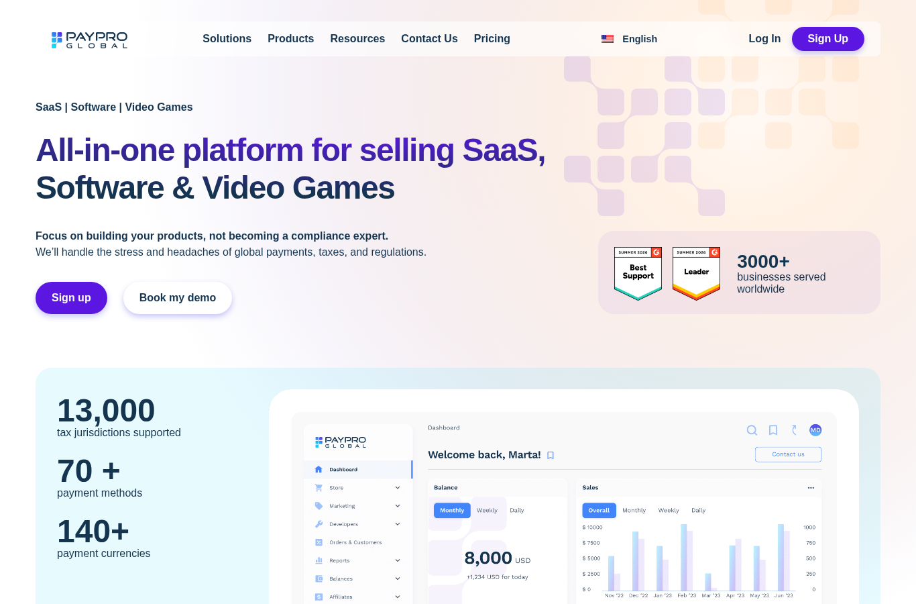Click the "70 +" payment methods figure
Viewport: 916px width, 604px height.
point(89,471)
